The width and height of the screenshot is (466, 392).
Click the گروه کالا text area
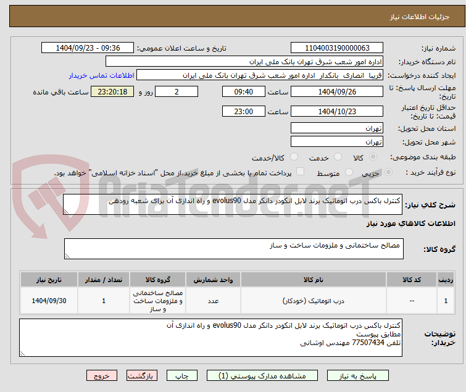click(x=233, y=249)
